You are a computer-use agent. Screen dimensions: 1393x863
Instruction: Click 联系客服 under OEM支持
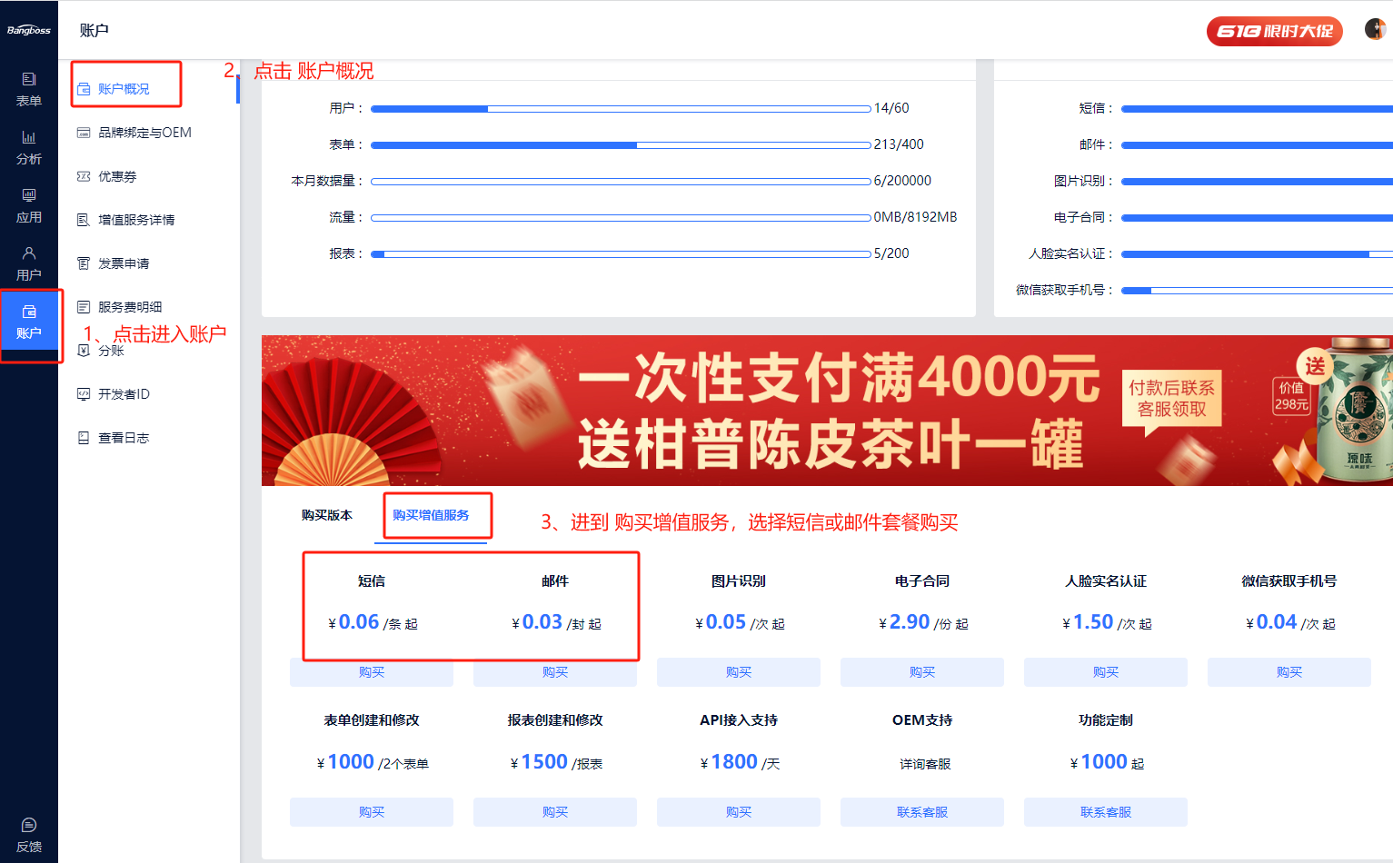point(922,812)
